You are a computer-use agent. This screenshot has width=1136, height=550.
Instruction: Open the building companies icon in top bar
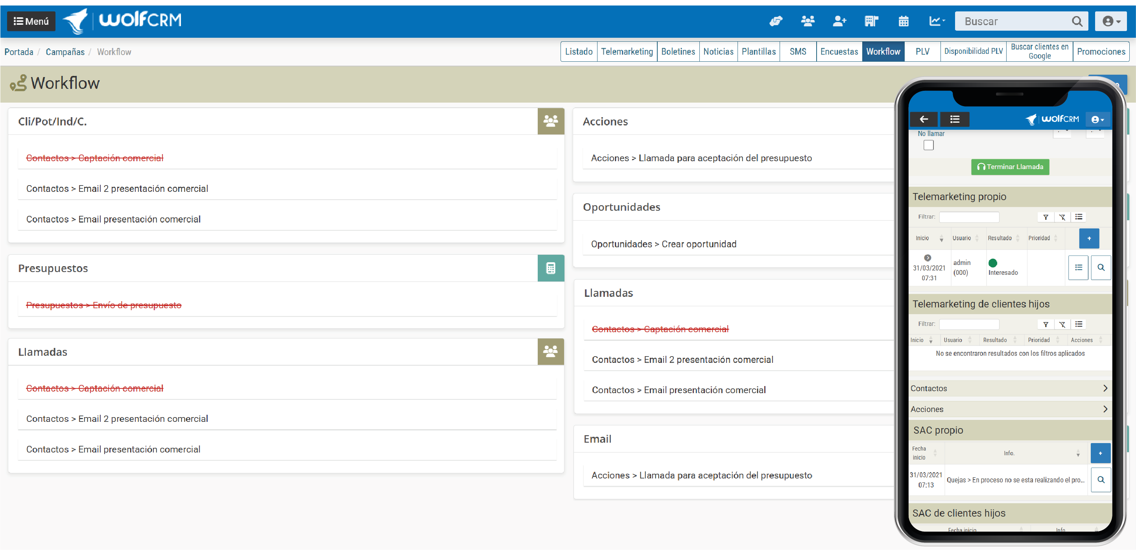[871, 21]
